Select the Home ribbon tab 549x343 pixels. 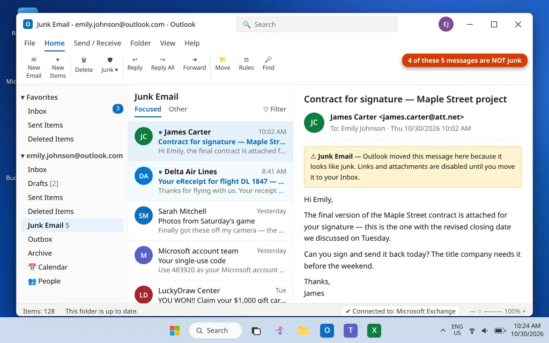(54, 43)
